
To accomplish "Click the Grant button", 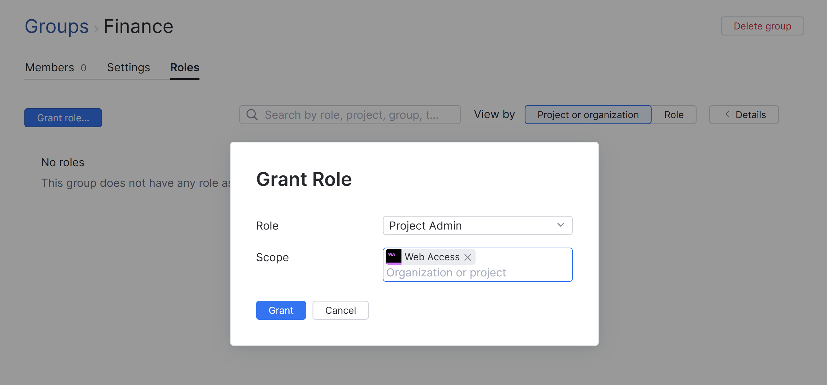I will coord(281,310).
